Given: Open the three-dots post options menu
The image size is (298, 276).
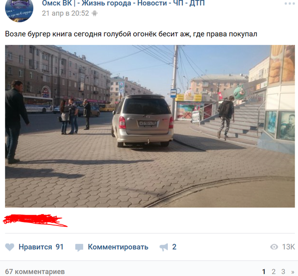Looking at the screenshot, I should (290, 3).
